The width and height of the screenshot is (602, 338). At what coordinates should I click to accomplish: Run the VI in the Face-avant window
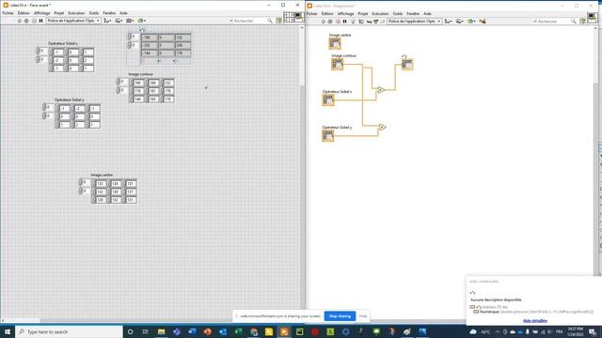(x=19, y=21)
